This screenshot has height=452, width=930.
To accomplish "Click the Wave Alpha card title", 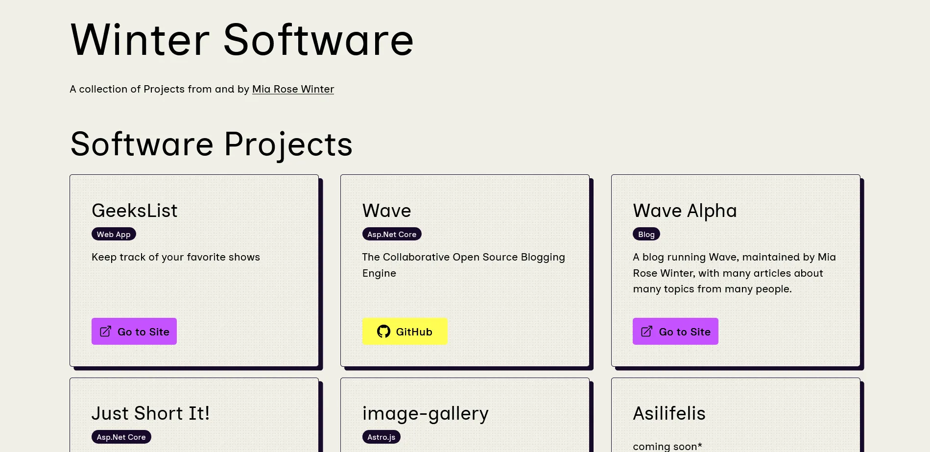I will pos(685,211).
